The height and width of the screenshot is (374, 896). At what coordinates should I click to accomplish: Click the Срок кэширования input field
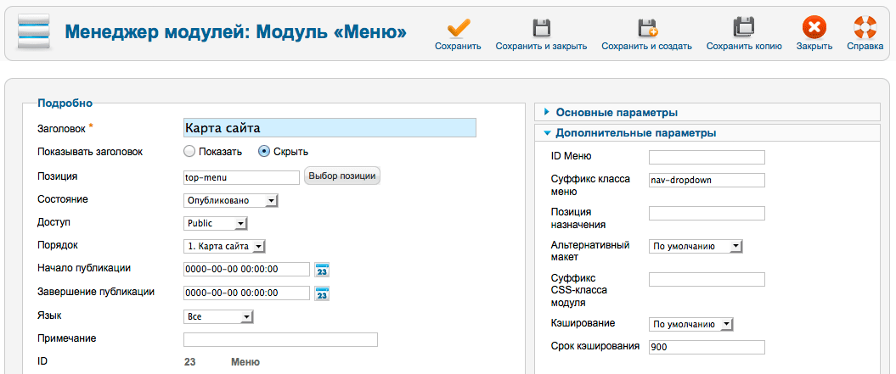pyautogui.click(x=707, y=347)
